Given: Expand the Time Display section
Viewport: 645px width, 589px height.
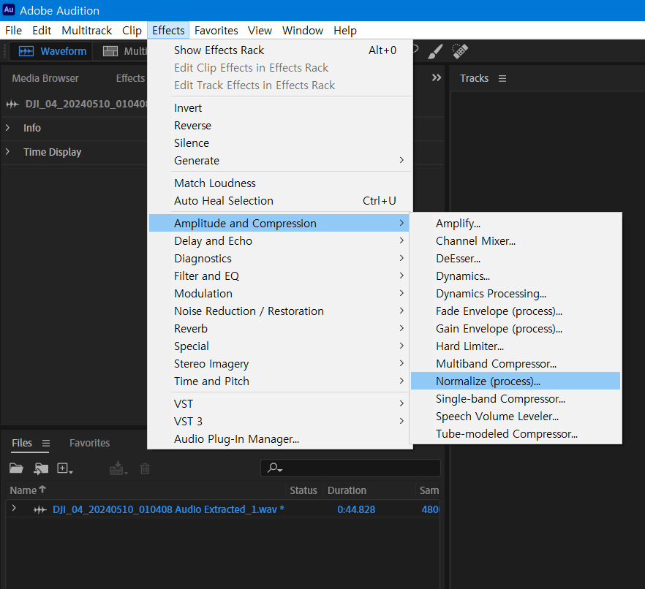Looking at the screenshot, I should [7, 152].
